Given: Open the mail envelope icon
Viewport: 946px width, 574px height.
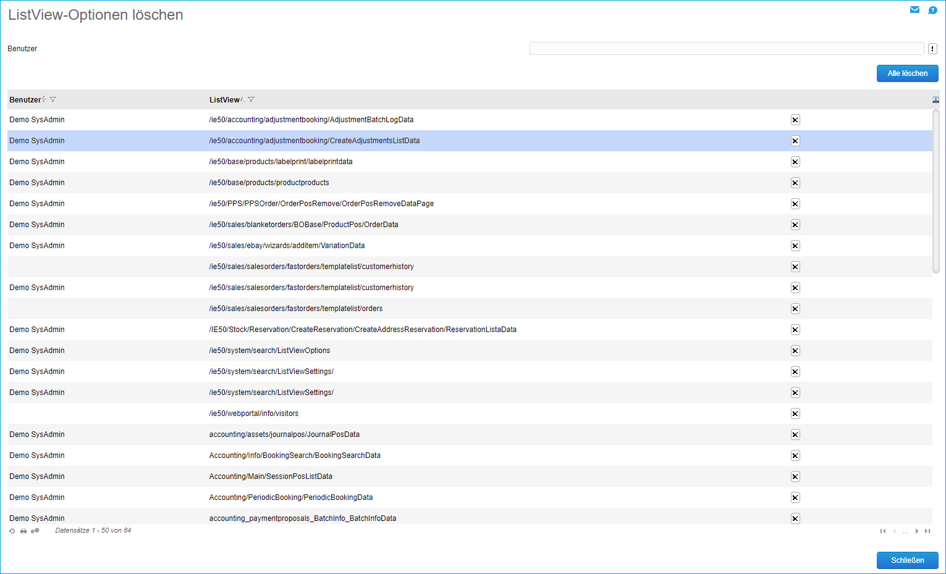Looking at the screenshot, I should 914,10.
